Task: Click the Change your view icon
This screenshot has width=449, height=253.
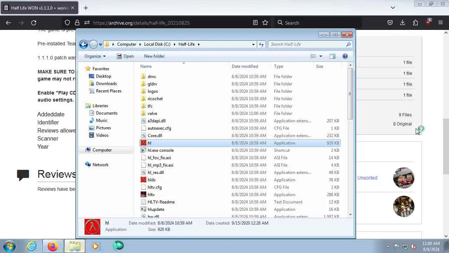Action: [313, 56]
